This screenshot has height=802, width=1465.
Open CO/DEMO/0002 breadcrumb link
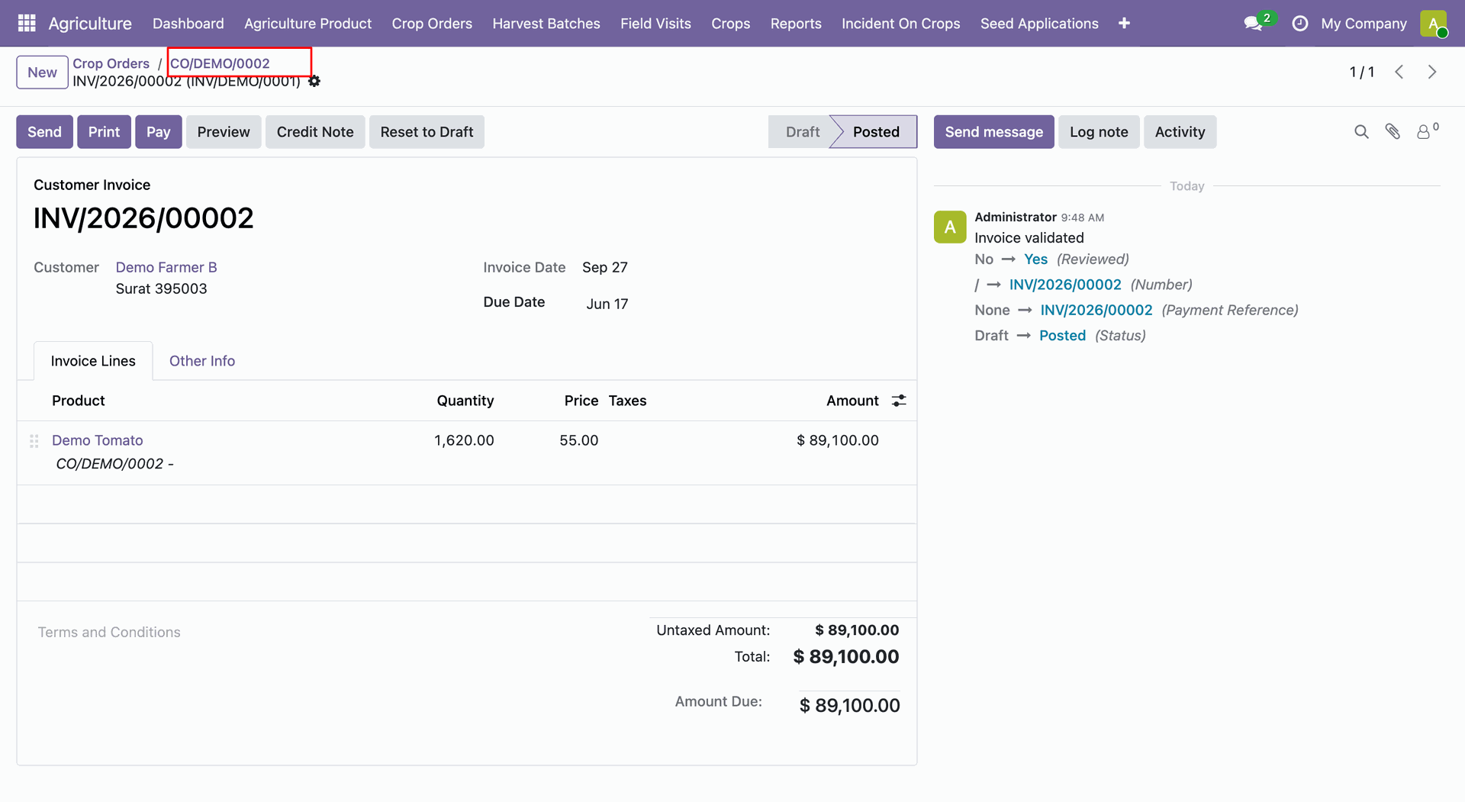(x=220, y=63)
